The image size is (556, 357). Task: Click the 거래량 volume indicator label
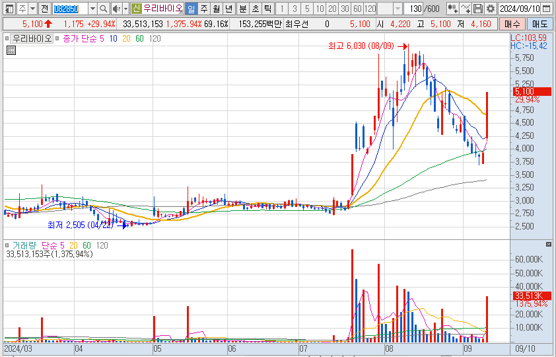tap(24, 245)
